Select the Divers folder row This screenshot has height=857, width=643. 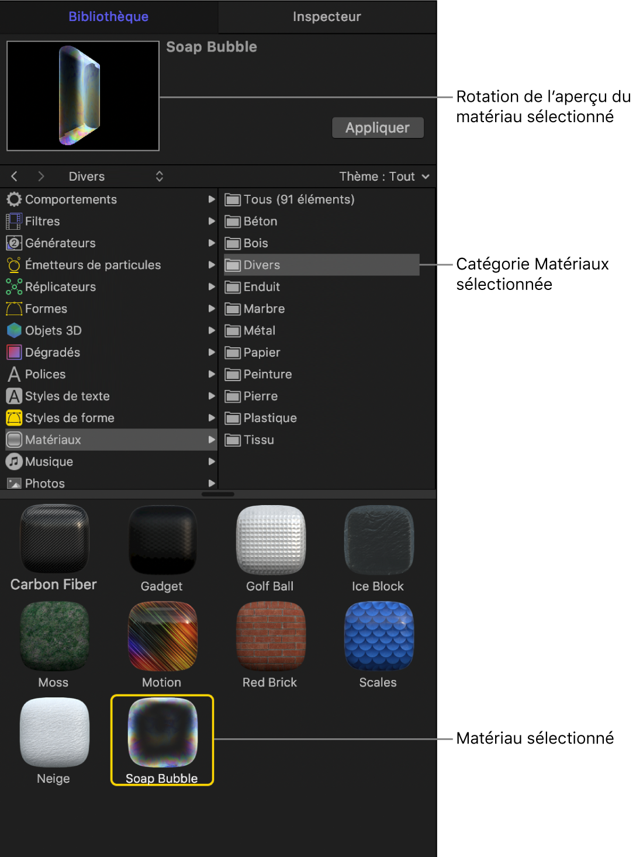click(x=321, y=265)
